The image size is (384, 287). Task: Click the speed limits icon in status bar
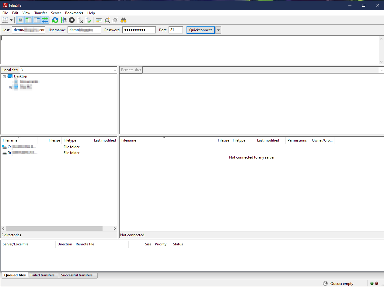[x=325, y=283]
